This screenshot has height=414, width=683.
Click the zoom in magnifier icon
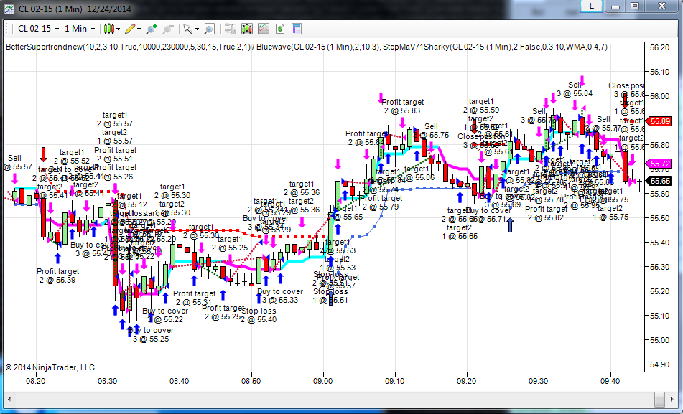[151, 29]
